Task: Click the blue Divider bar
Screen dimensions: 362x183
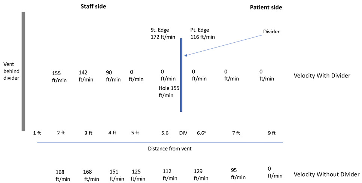Action: click(x=182, y=75)
